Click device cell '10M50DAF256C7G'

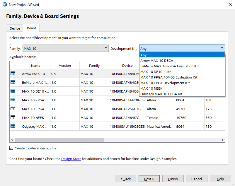pyautogui.click(x=127, y=109)
